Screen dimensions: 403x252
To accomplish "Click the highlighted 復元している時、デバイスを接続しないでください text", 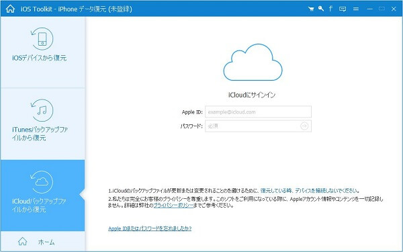I will click(x=309, y=191).
